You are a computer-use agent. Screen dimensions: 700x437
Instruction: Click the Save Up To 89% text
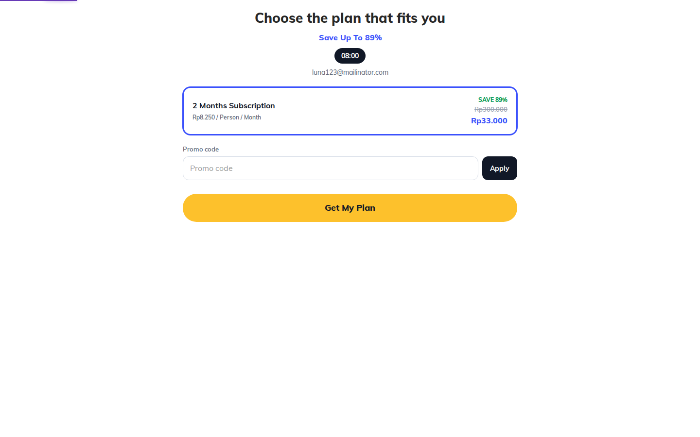[x=350, y=37]
